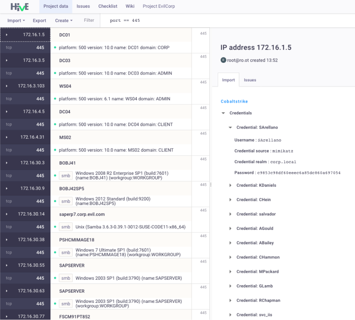The width and height of the screenshot is (355, 320).
Task: Expand Credential: MPackard
Action: point(230,271)
